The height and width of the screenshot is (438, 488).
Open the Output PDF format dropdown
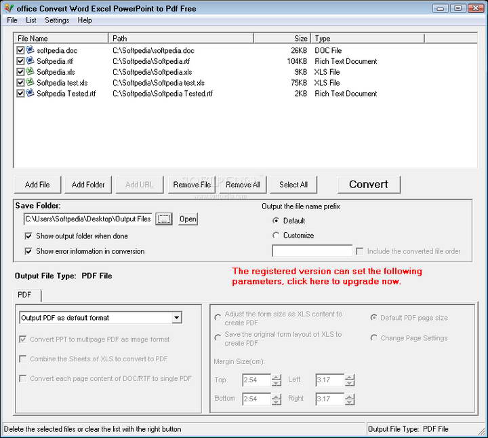[x=176, y=318]
